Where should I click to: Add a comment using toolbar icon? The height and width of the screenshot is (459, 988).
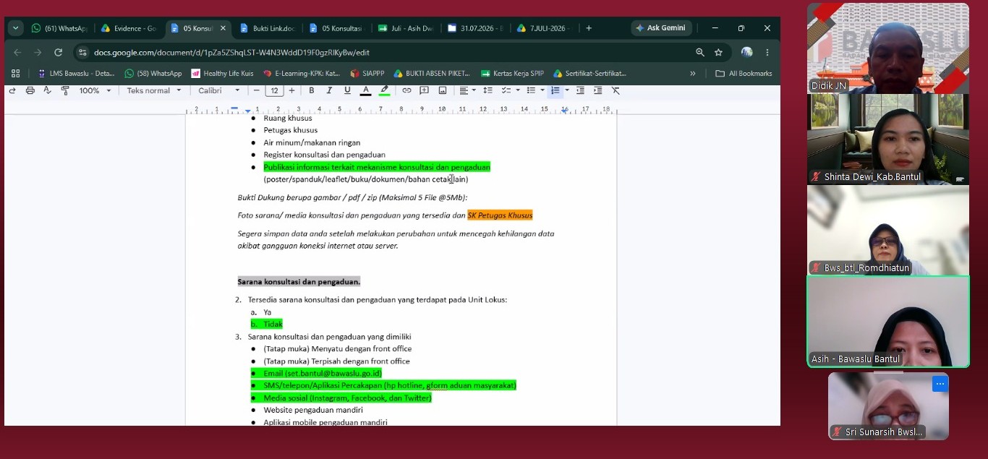click(x=425, y=90)
